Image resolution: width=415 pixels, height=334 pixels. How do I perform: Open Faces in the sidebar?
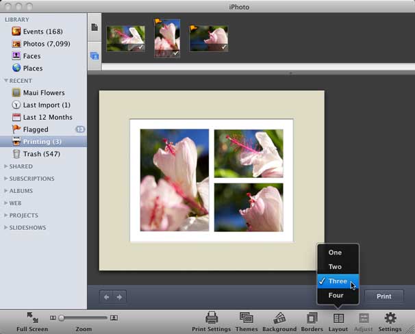26,56
